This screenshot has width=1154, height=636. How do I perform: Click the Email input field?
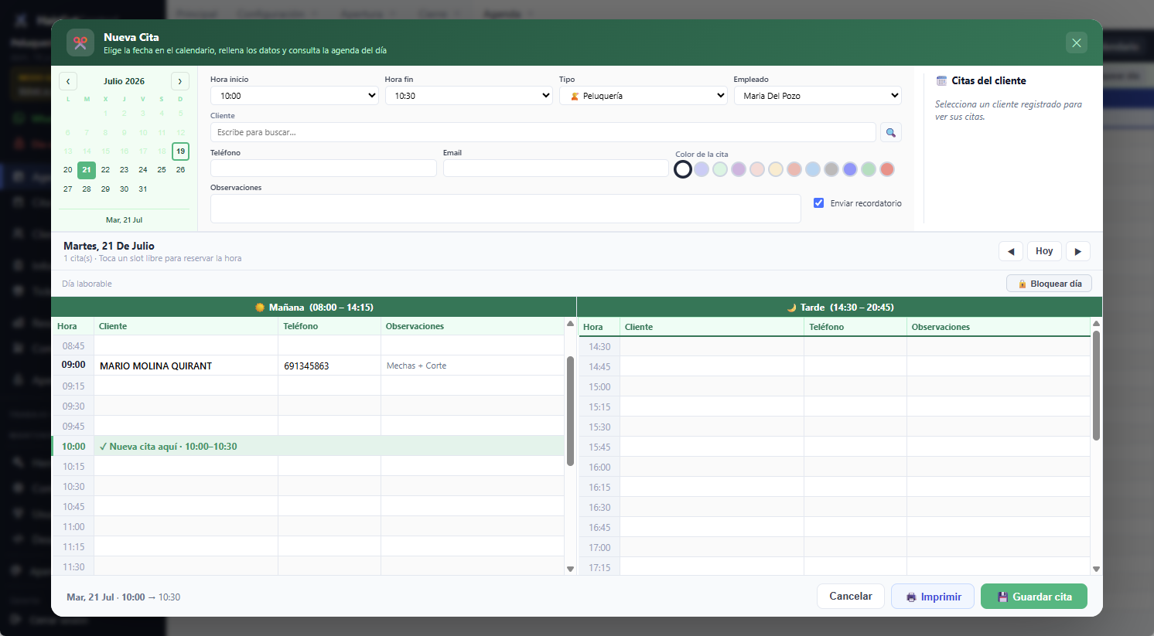click(x=555, y=168)
